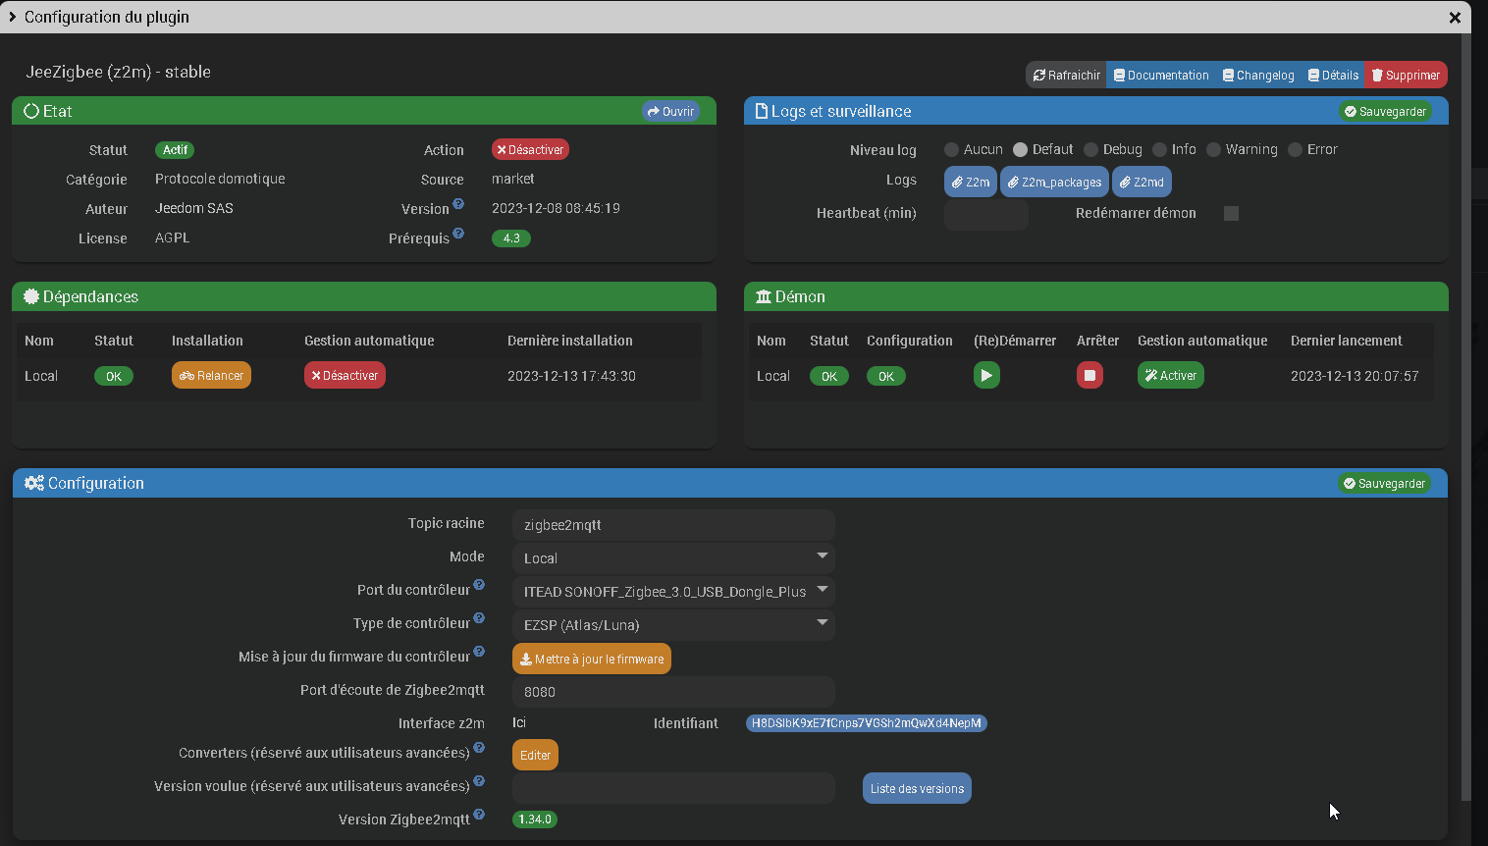Viewport: 1488px width, 846px height.
Task: Open the plugin Documentation
Action: (x=1161, y=75)
